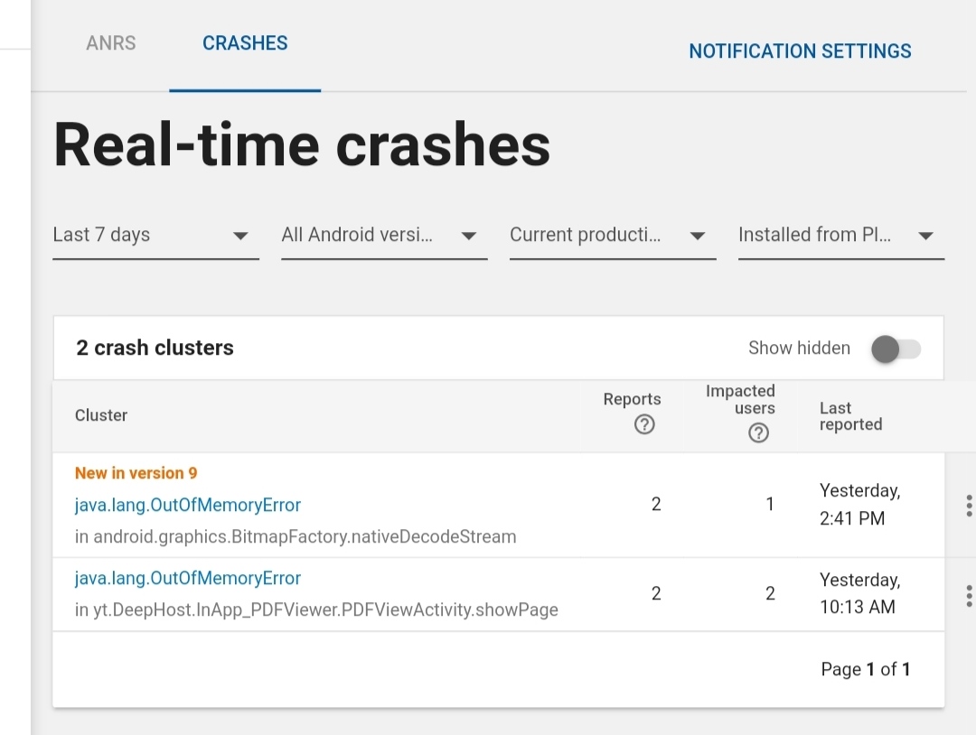Open more options for PDFViewActivity crash row
976x735 pixels.
coord(969,596)
